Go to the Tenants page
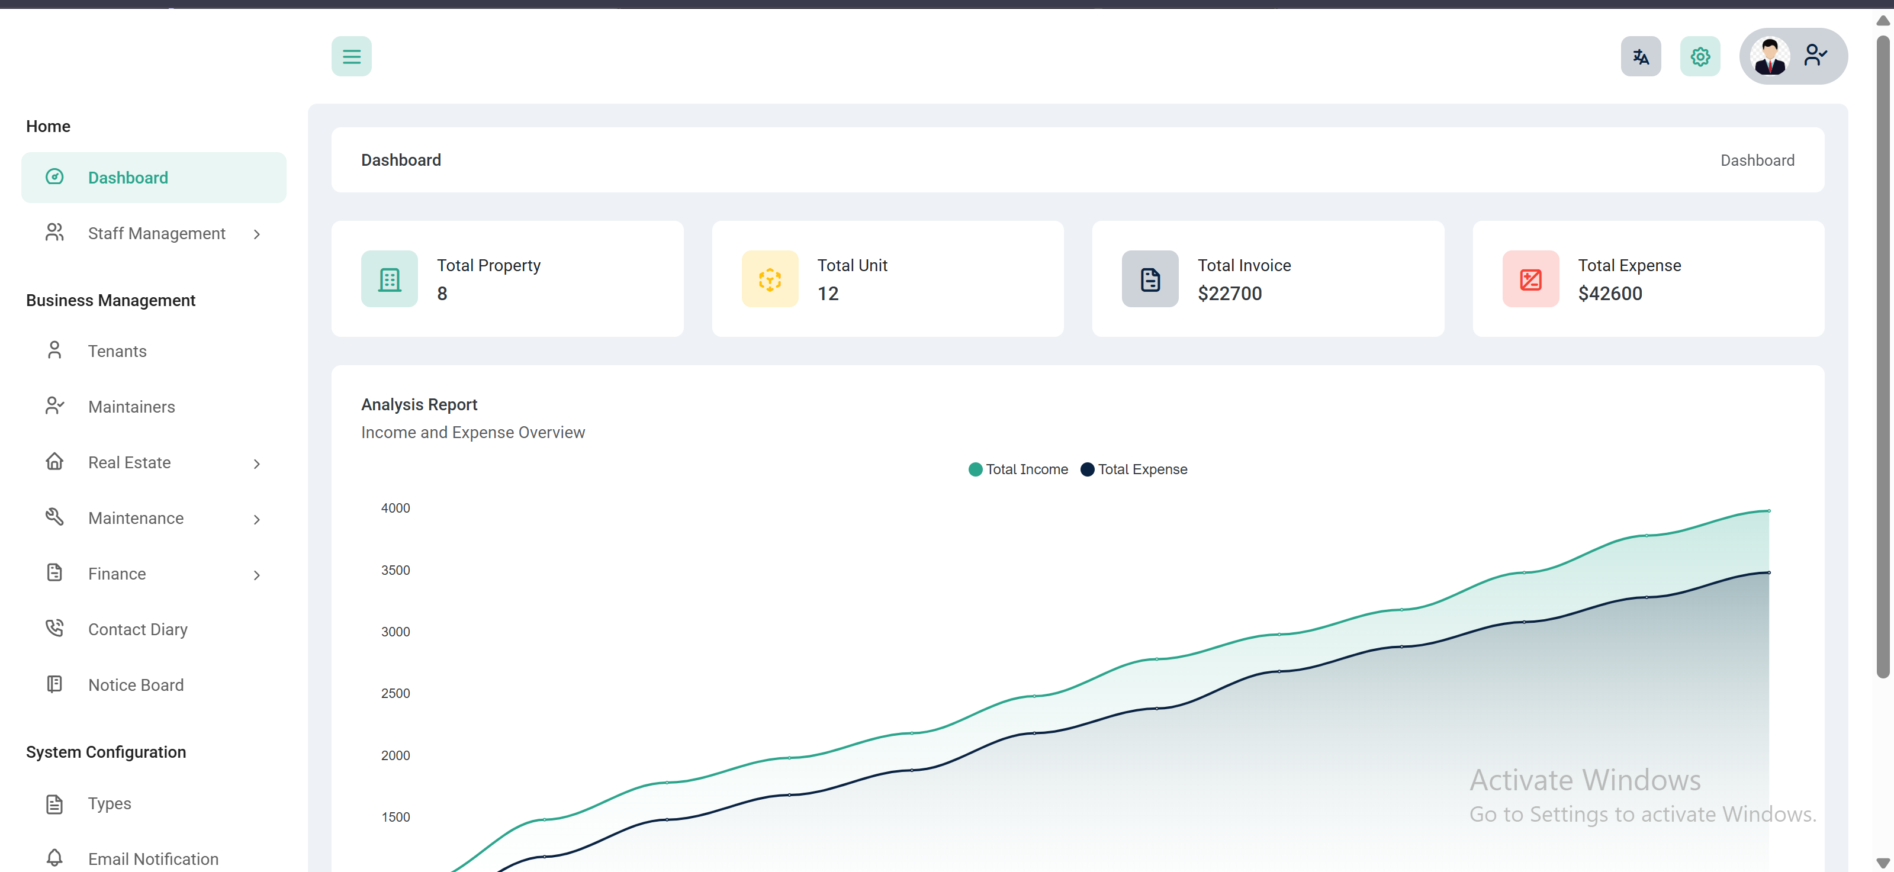This screenshot has width=1894, height=872. click(x=154, y=350)
